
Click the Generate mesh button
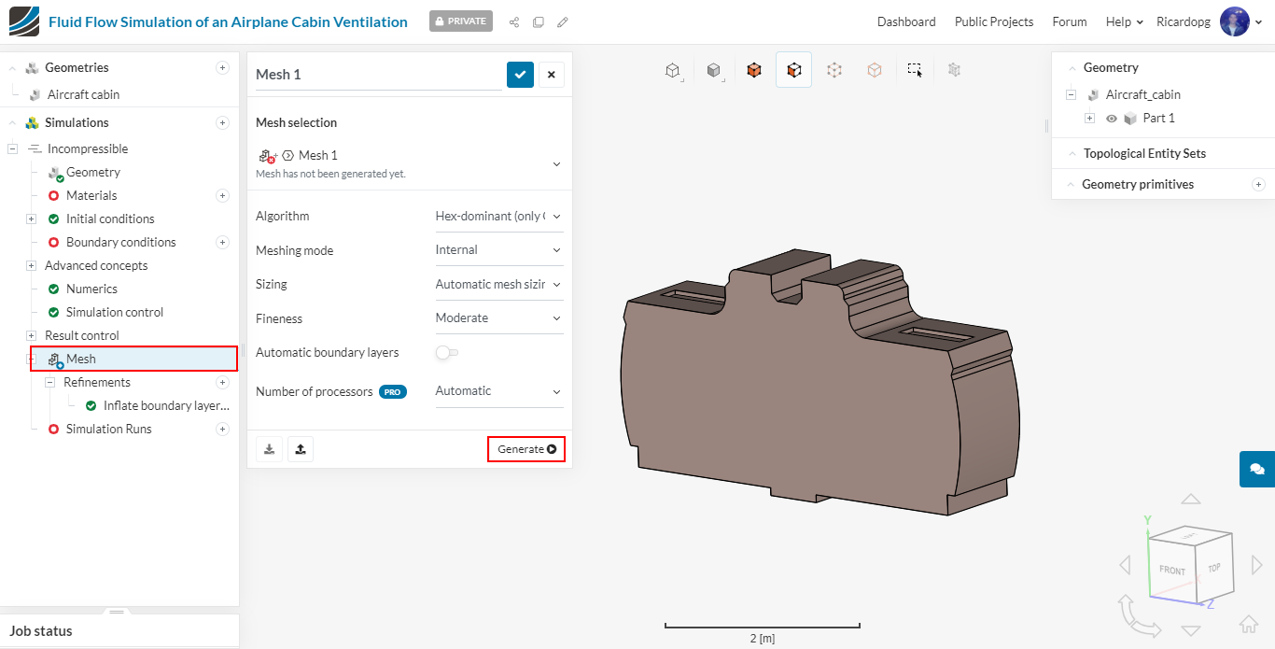525,449
